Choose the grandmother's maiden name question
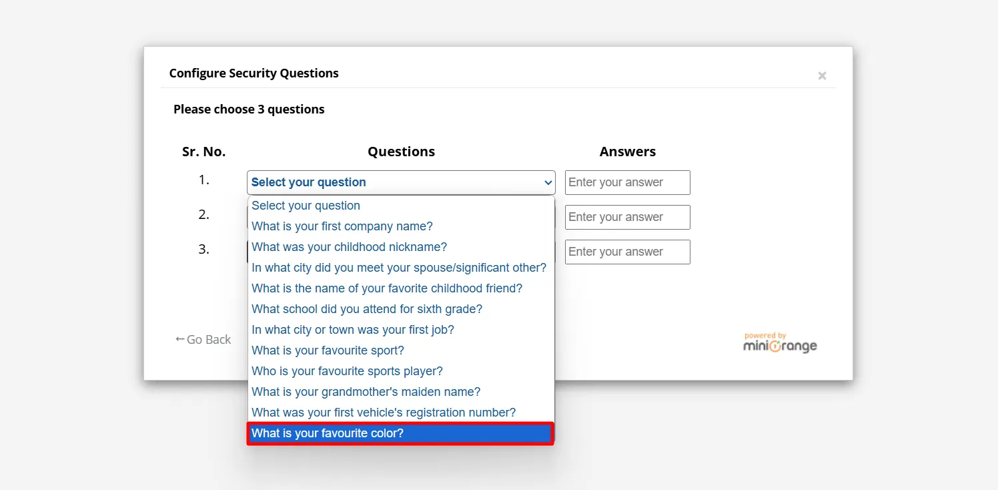This screenshot has height=490, width=998. (x=401, y=392)
